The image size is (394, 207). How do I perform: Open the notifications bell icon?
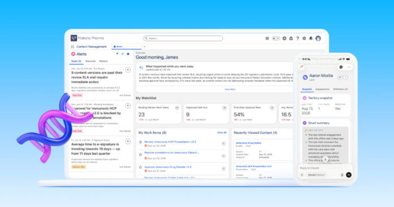click(x=311, y=38)
